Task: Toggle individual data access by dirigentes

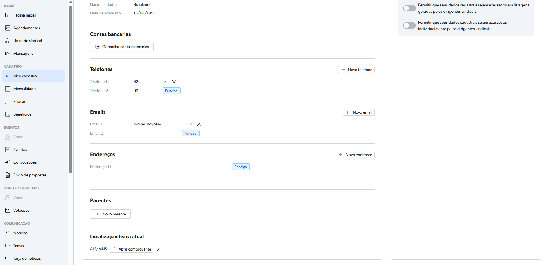Action: (x=409, y=25)
